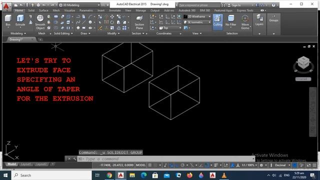Switch to the Home ribbon tab
Image resolution: width=320 pixels, height=180 pixels.
19,10
